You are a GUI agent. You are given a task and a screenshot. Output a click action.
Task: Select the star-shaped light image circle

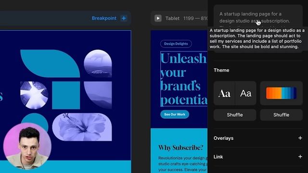[x=34, y=95]
